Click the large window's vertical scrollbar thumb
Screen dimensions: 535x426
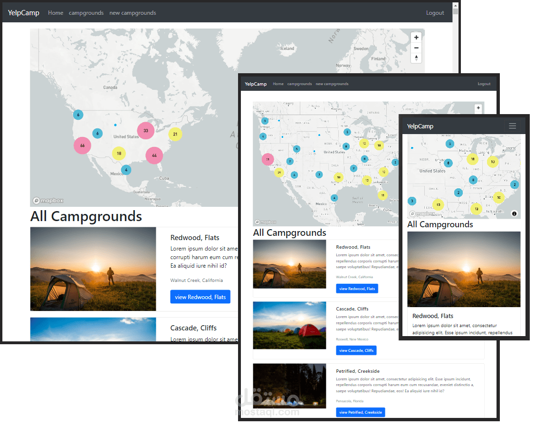(455, 11)
